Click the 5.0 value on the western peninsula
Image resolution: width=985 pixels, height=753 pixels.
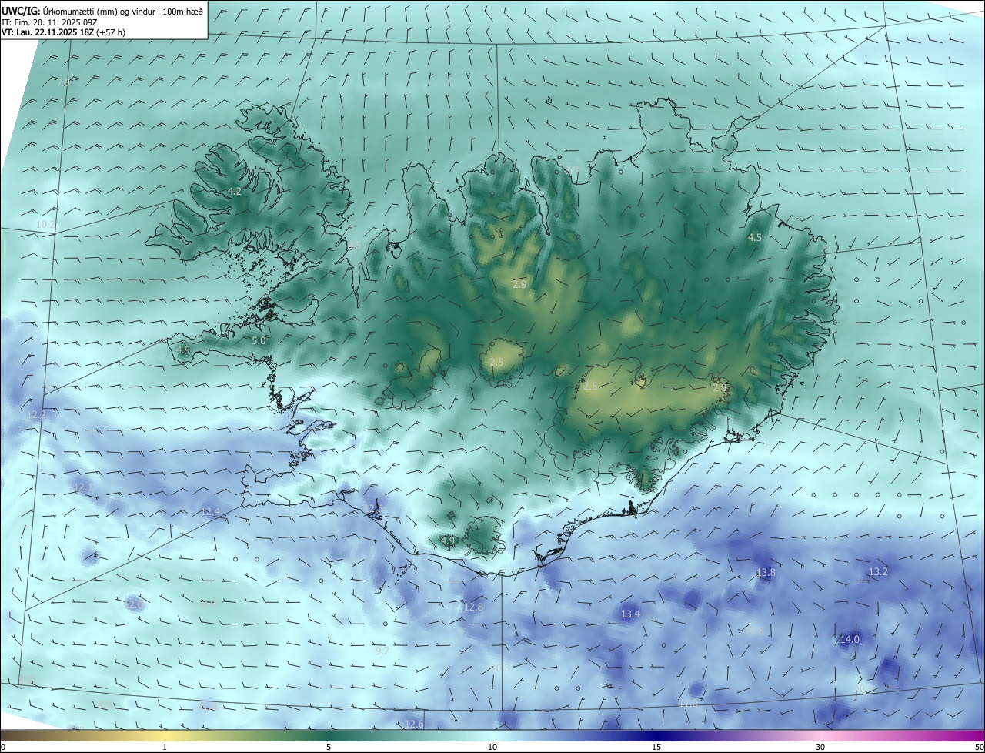pyautogui.click(x=259, y=340)
